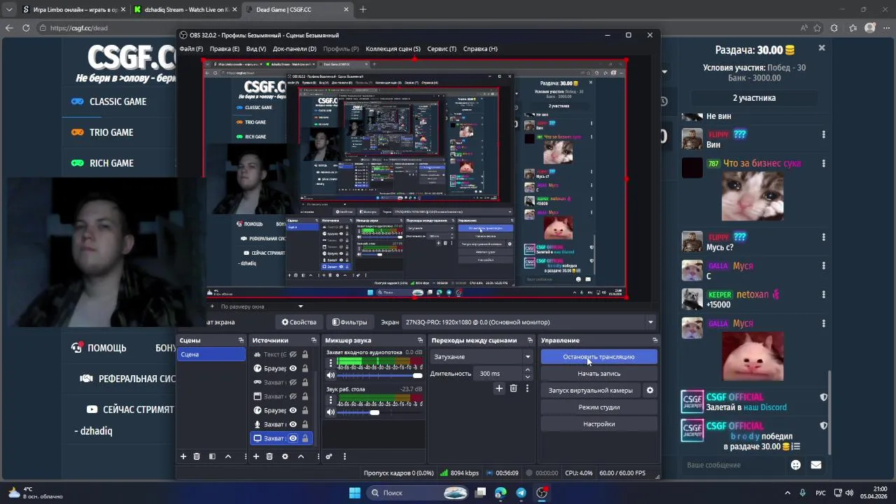Open the наш Discord link in chat

(x=765, y=407)
